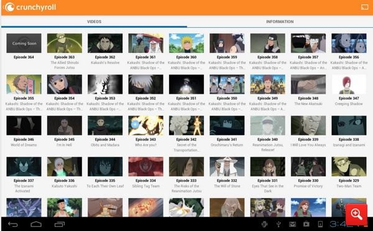This screenshot has height=231, width=373.
Task: Click the 'Obito and Madara' title
Action: (x=105, y=145)
